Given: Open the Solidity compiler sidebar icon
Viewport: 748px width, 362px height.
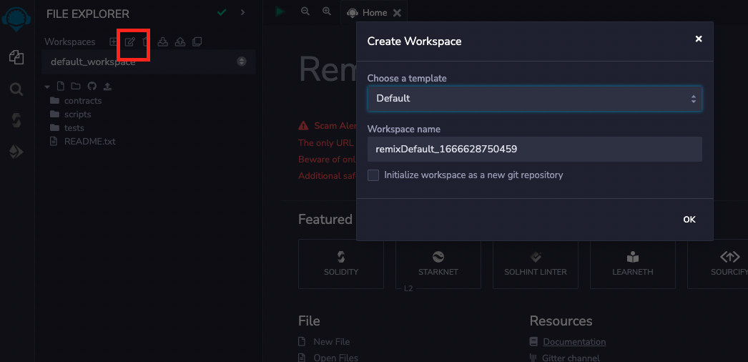Looking at the screenshot, I should pyautogui.click(x=16, y=121).
